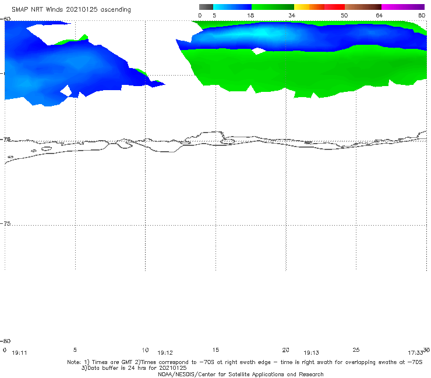The image size is (431, 378).
Task: Click the color scale label '64'
Action: 379,15
